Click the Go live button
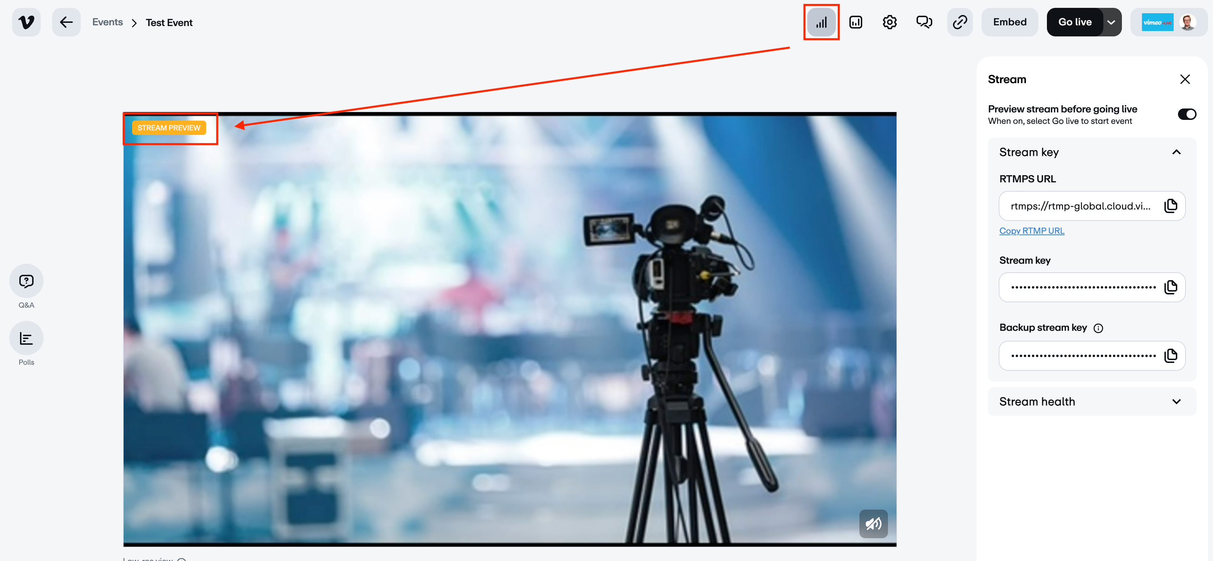 click(x=1074, y=22)
